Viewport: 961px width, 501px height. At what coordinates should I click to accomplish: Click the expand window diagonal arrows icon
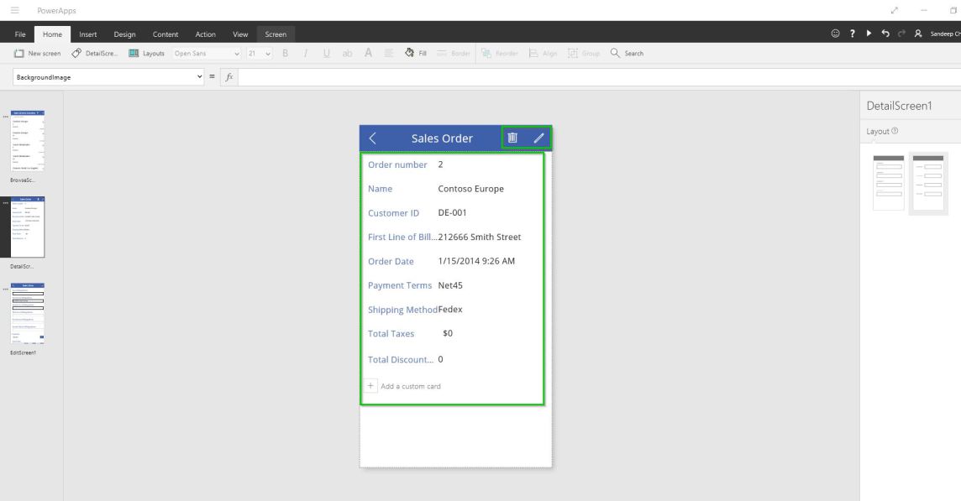894,10
